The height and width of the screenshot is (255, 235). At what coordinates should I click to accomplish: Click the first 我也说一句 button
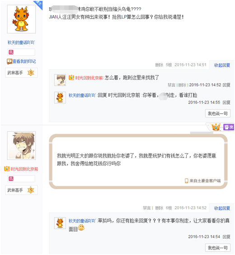pyautogui.click(x=217, y=114)
